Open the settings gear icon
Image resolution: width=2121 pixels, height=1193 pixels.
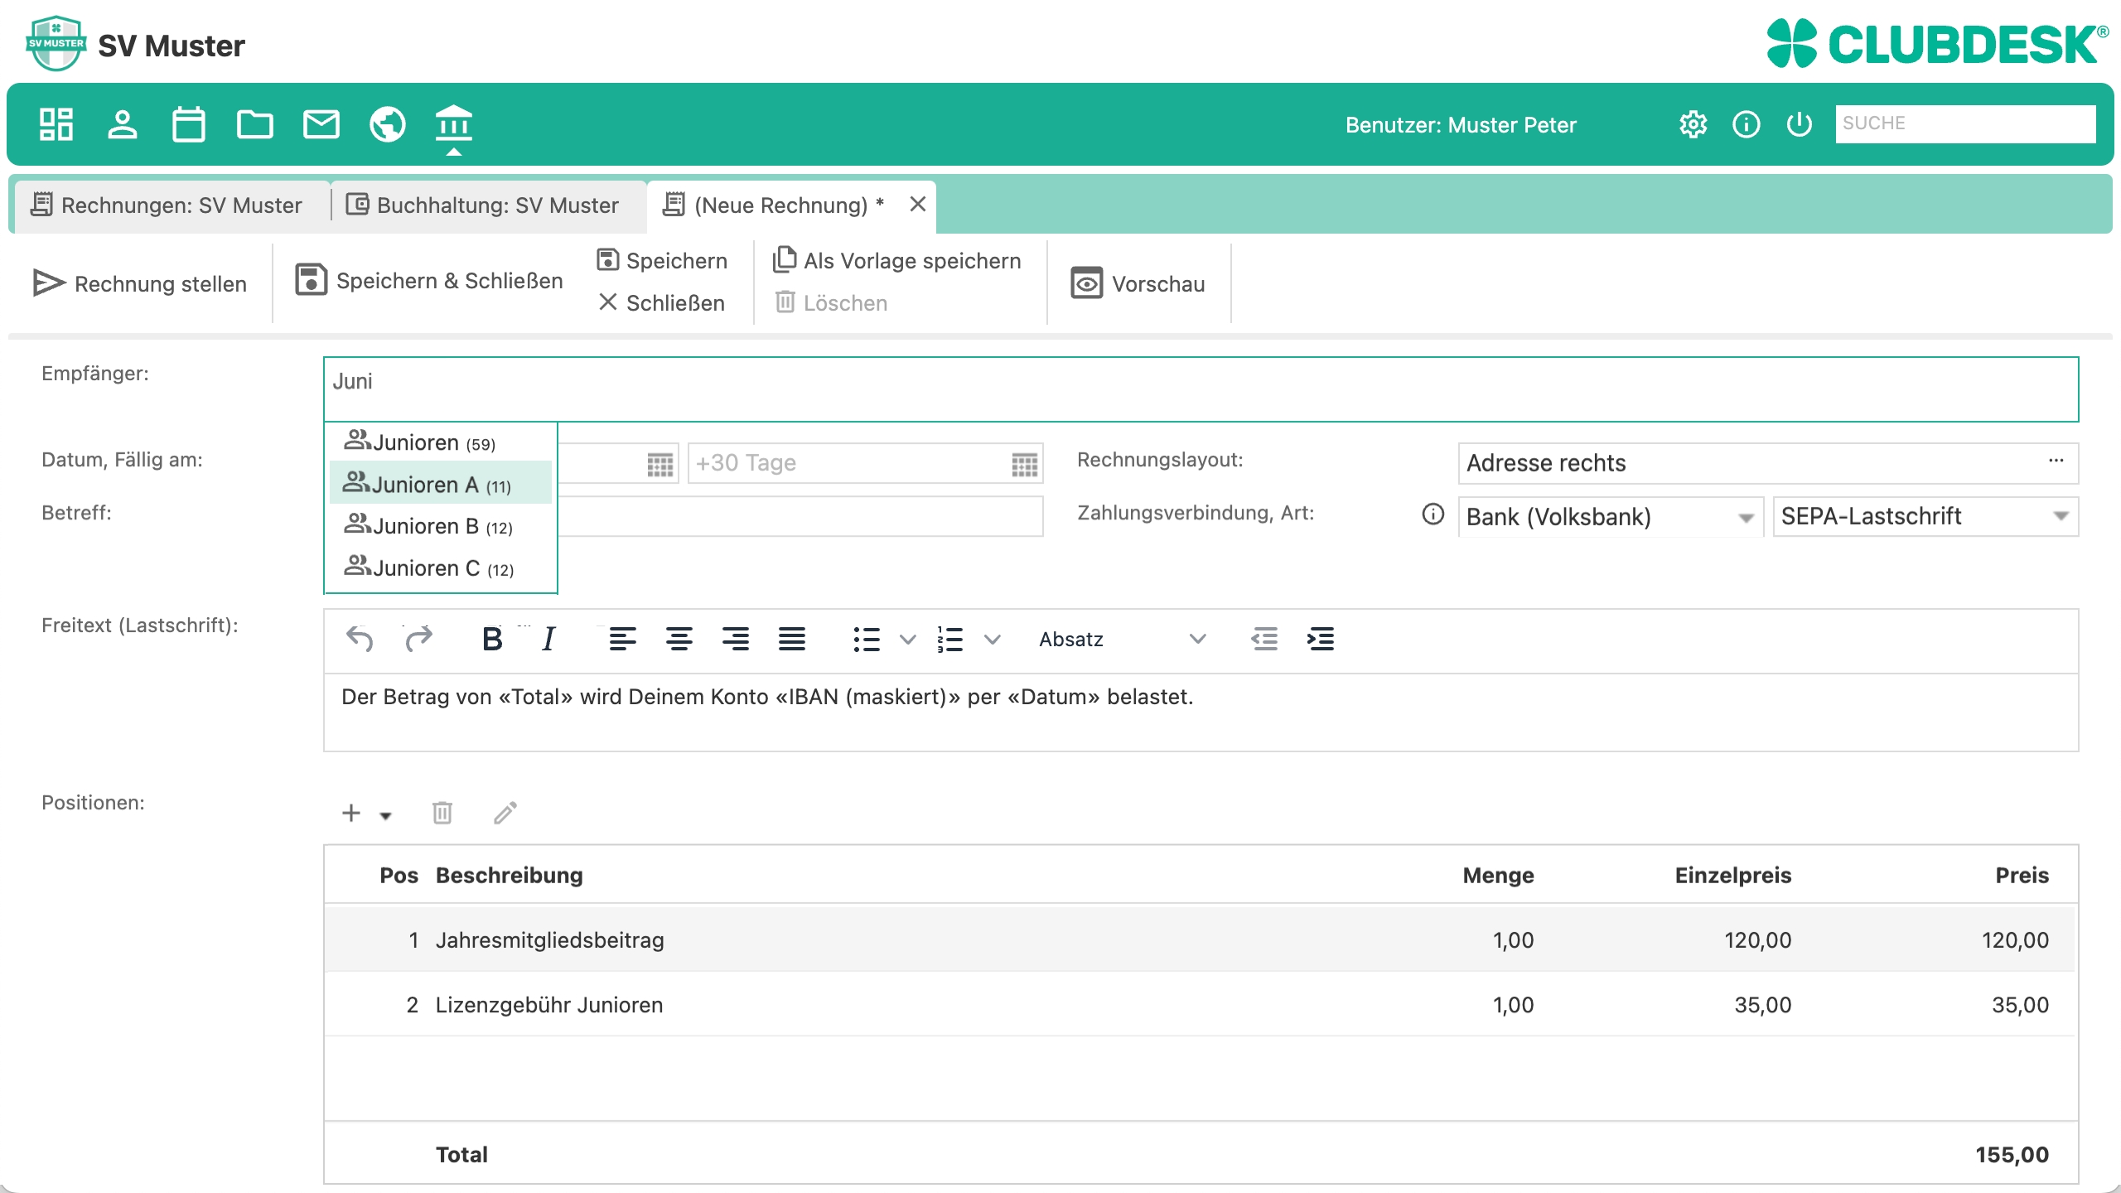1693,124
